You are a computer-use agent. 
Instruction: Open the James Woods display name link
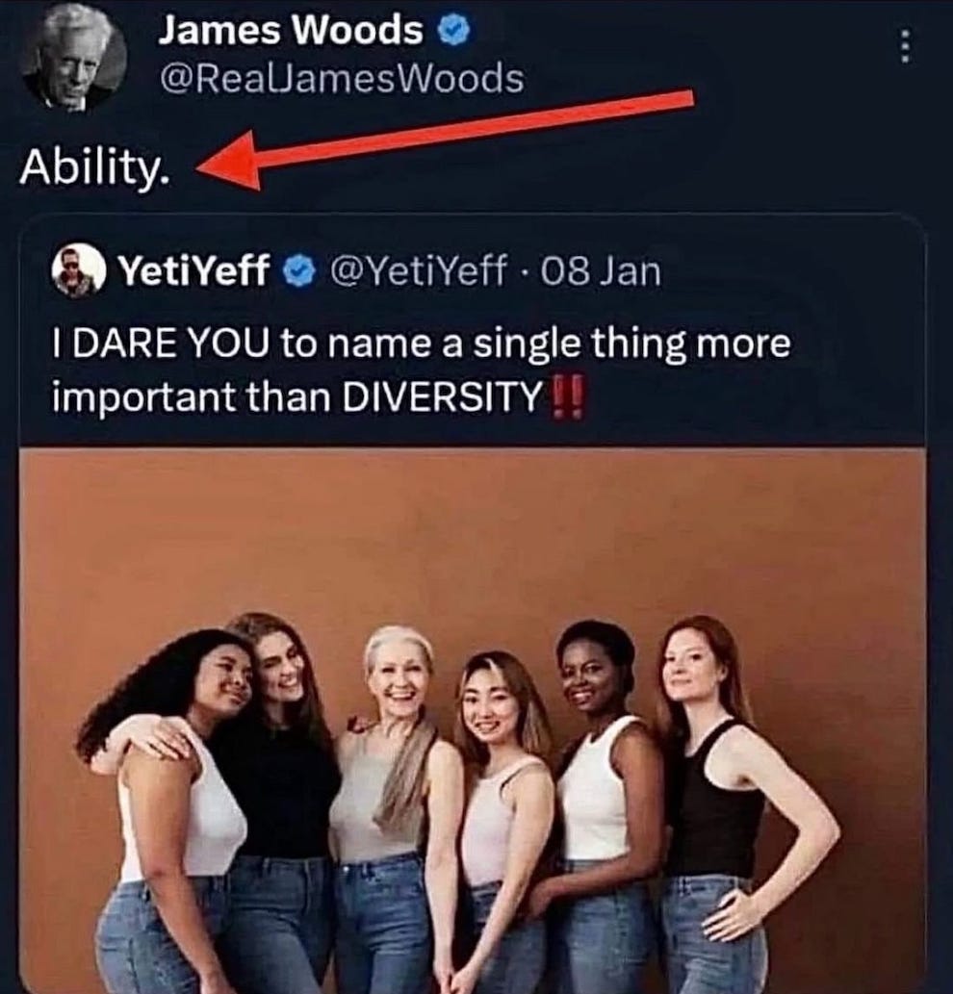point(291,31)
